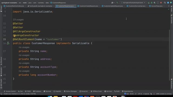Open the Dependencies tool window
The image size is (173, 97).
pos(127,91)
